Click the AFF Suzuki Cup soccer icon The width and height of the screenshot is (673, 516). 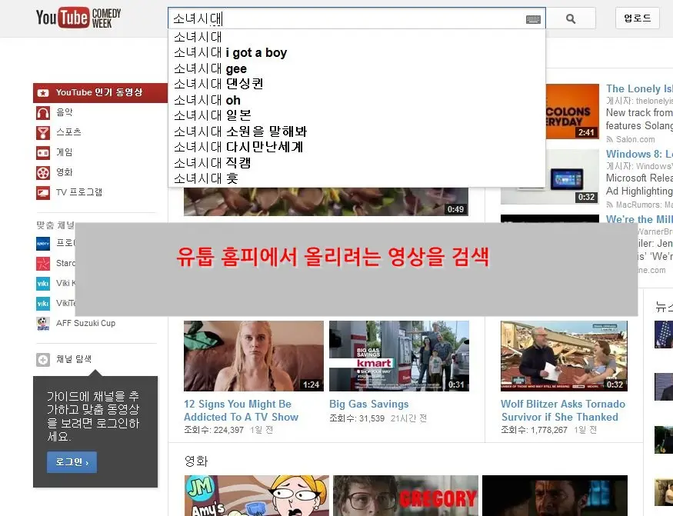tap(43, 324)
